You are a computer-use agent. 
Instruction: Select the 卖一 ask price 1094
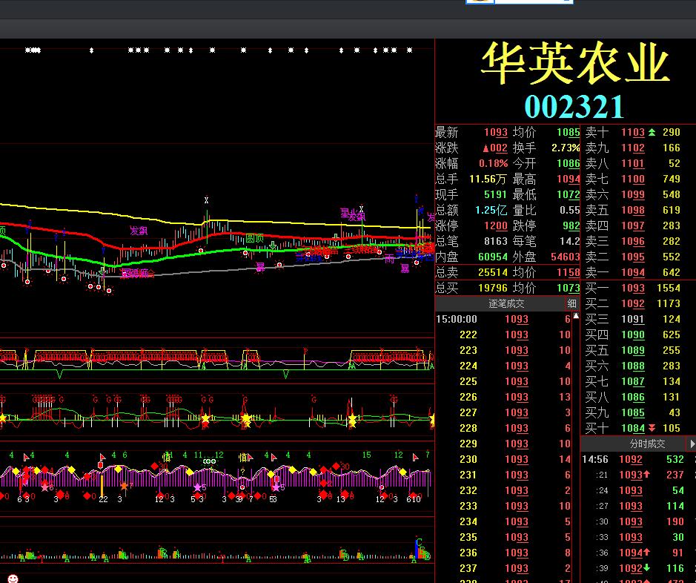click(x=632, y=272)
